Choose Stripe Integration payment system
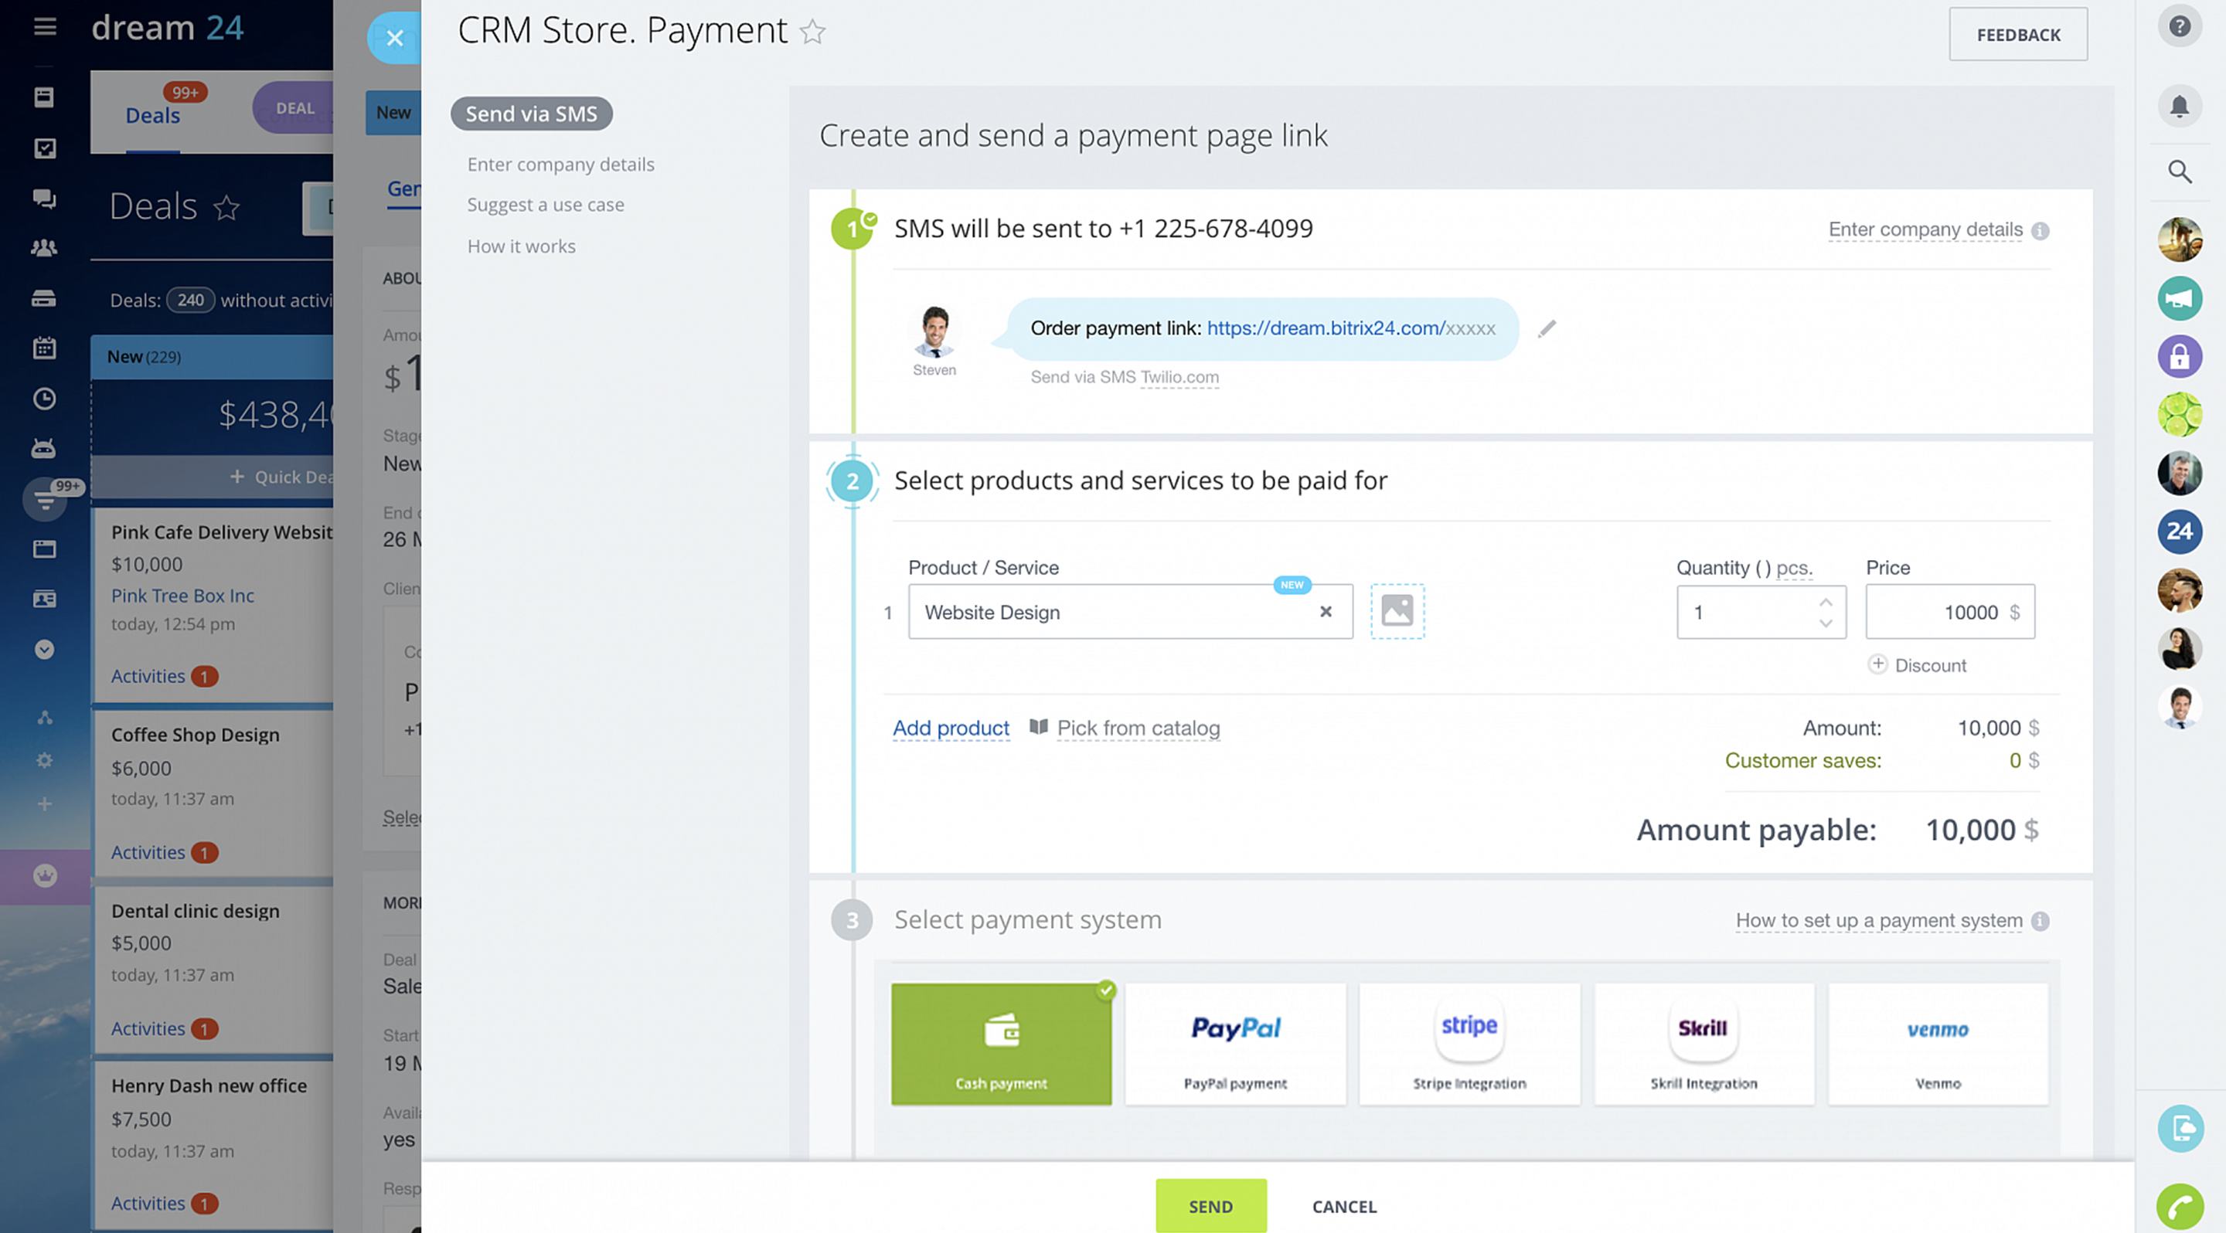The height and width of the screenshot is (1233, 2226). (x=1469, y=1043)
